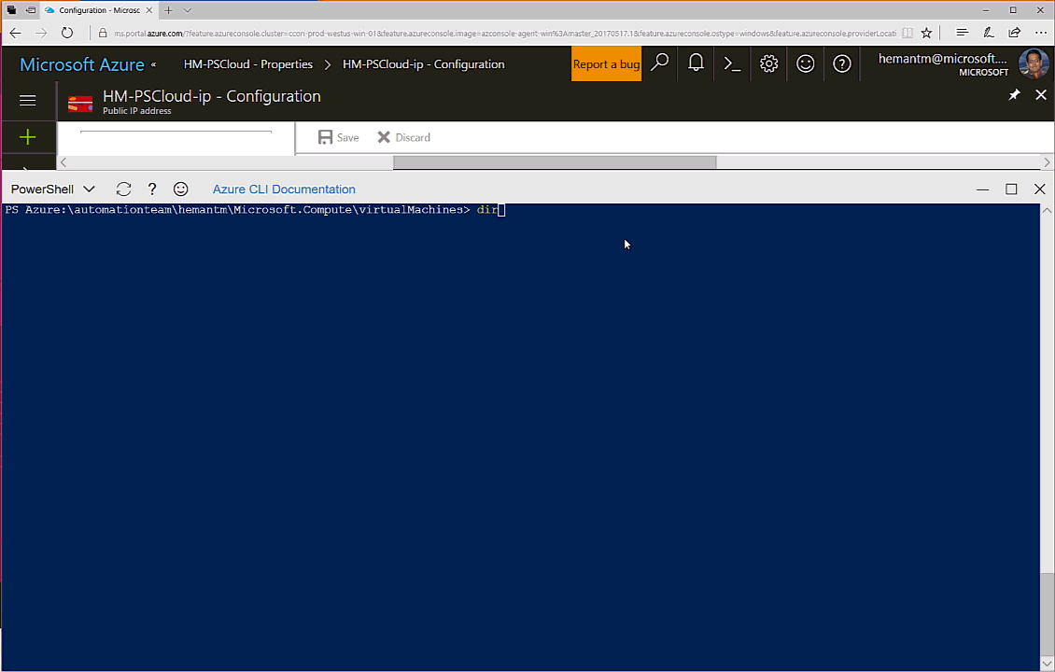Click the typed 'dir' command
1055x672 pixels.
pyautogui.click(x=487, y=210)
